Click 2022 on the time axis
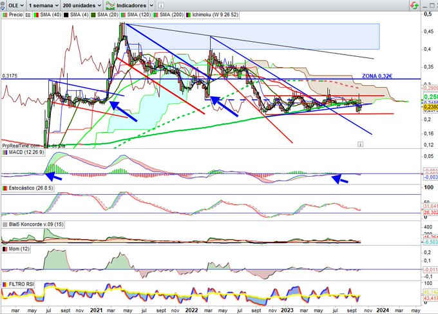438x314 pixels. click(x=192, y=310)
